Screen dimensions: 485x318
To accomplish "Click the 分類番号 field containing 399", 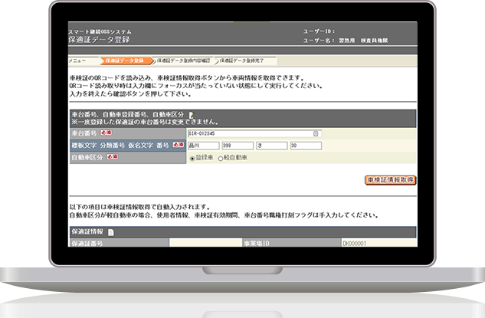I will click(238, 146).
